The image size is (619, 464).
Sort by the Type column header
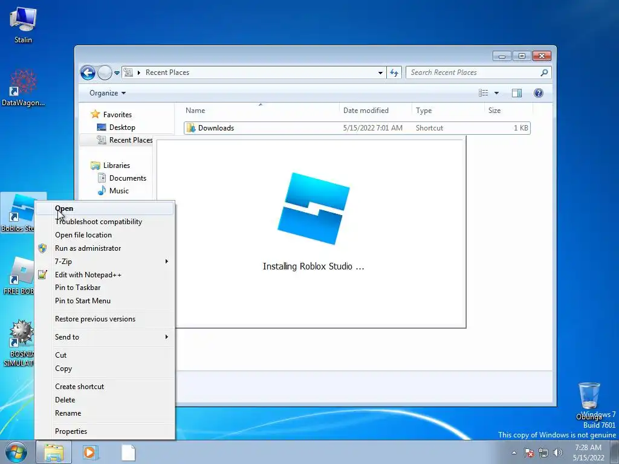click(x=448, y=111)
